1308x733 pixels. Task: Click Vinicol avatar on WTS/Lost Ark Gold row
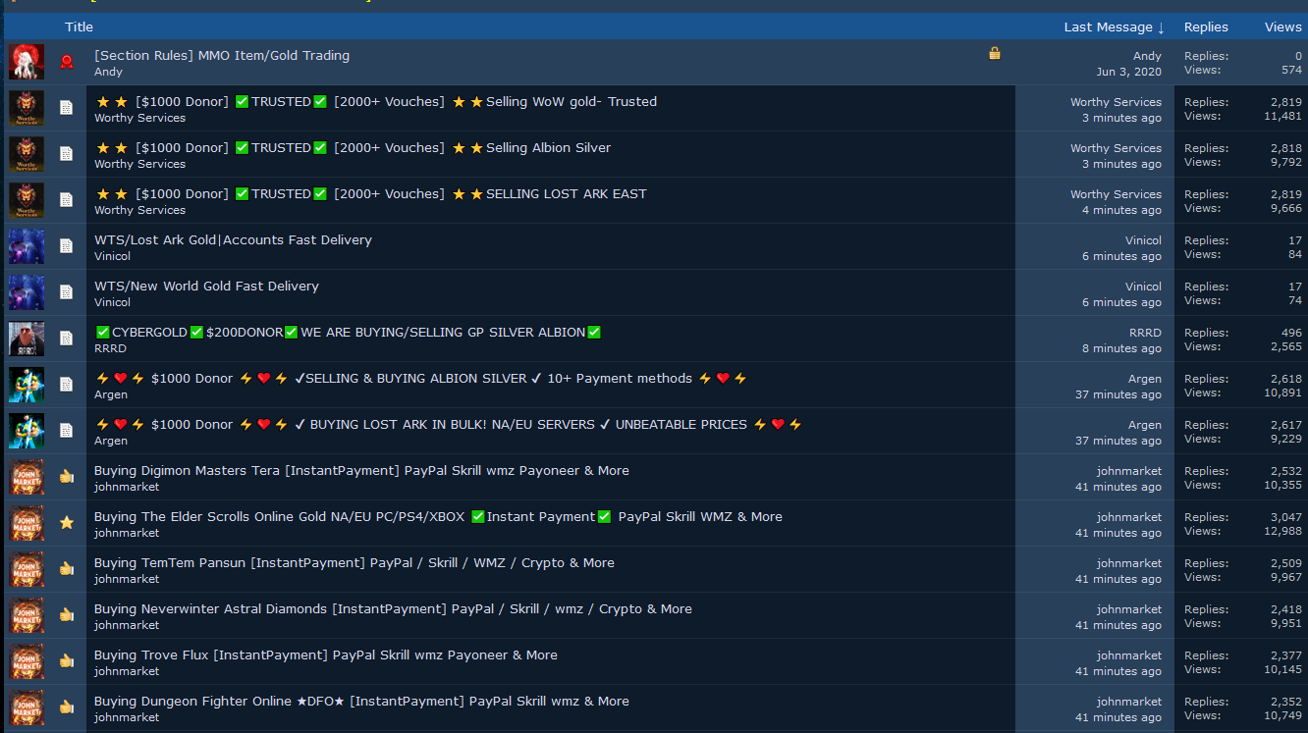(27, 246)
